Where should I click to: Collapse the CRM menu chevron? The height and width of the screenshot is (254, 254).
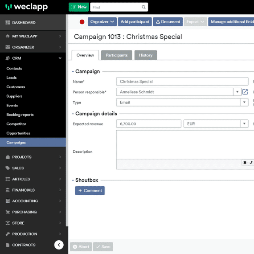(x=60, y=58)
